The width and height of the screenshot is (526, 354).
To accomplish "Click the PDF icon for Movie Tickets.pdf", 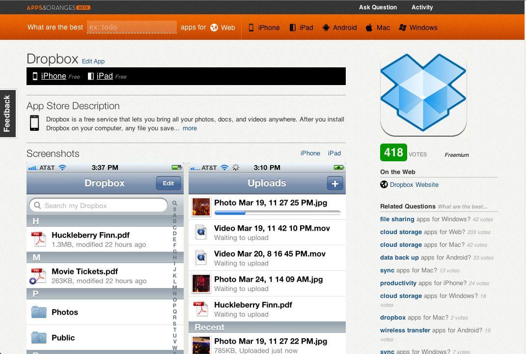I will [38, 276].
